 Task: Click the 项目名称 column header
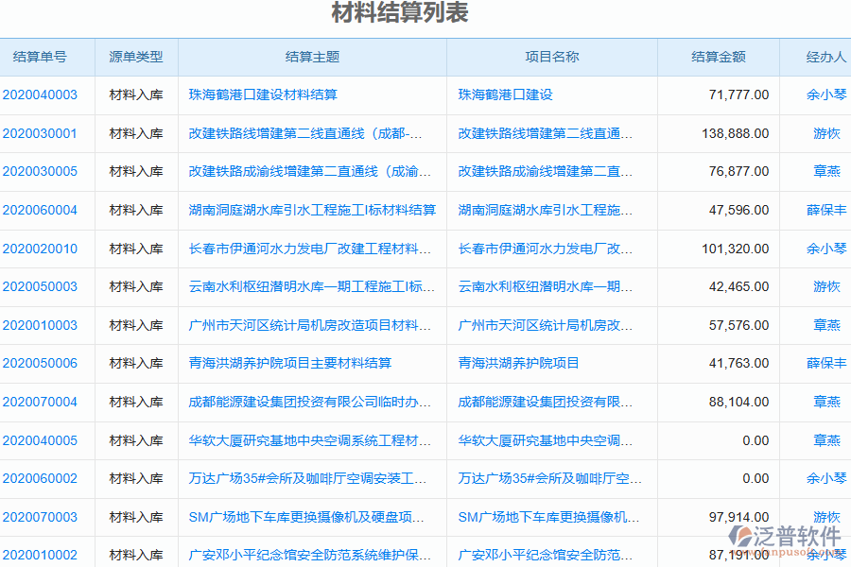[551, 57]
